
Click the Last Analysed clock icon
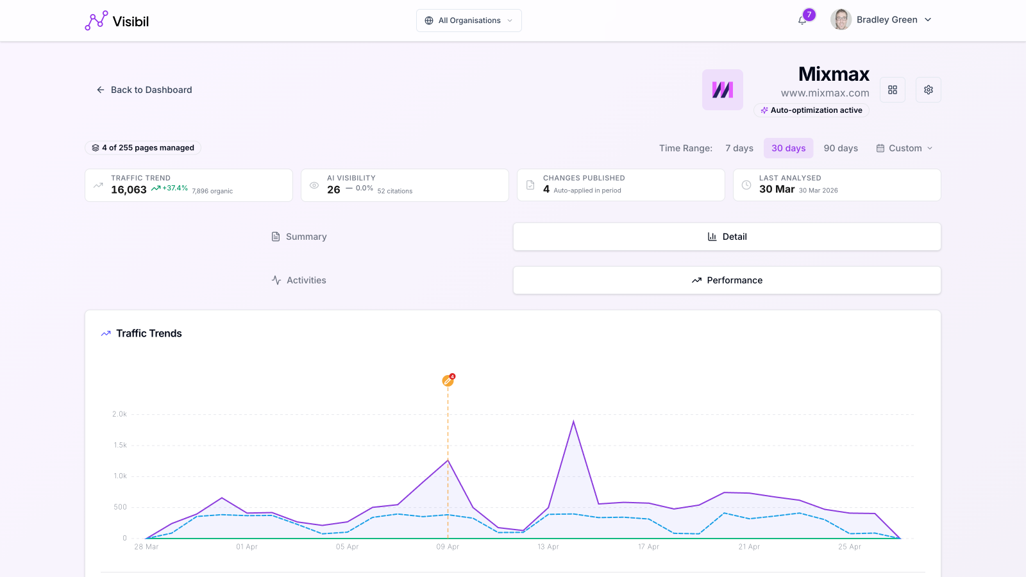746,185
